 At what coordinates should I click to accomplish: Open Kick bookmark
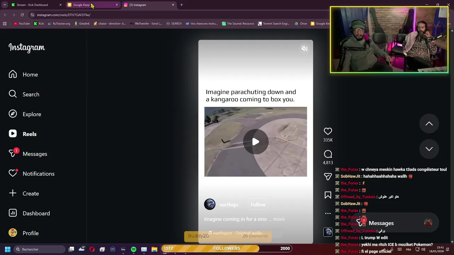[39, 24]
